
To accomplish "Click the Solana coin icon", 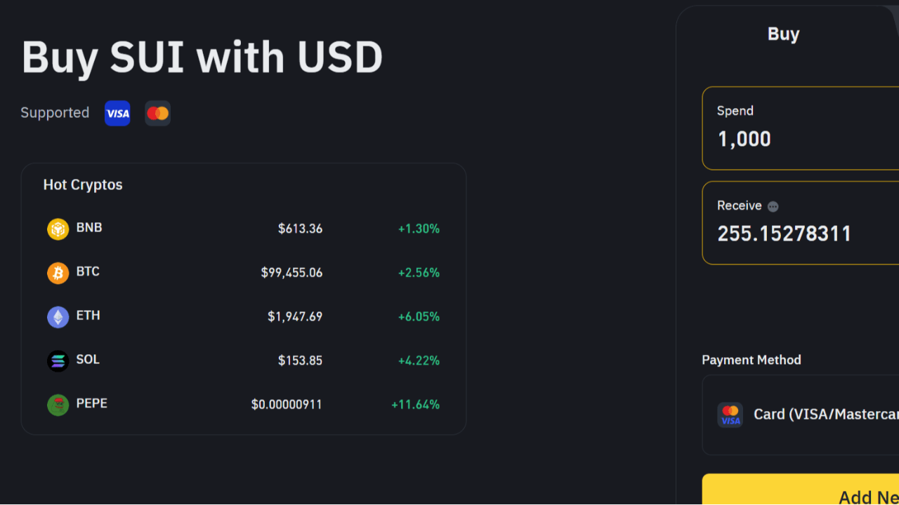I will (58, 360).
